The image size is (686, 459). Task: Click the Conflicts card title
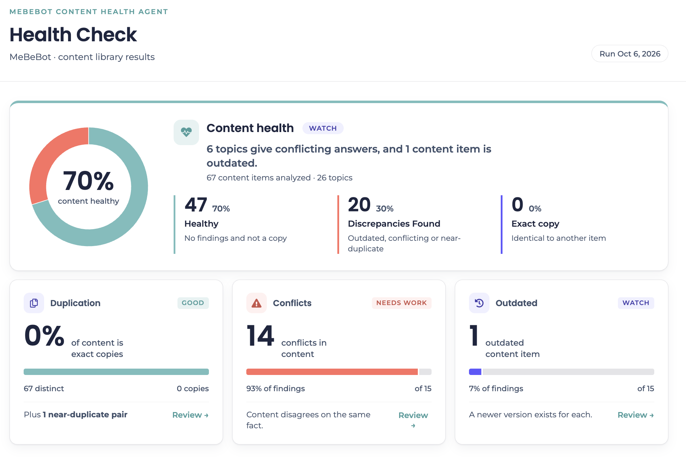click(292, 303)
